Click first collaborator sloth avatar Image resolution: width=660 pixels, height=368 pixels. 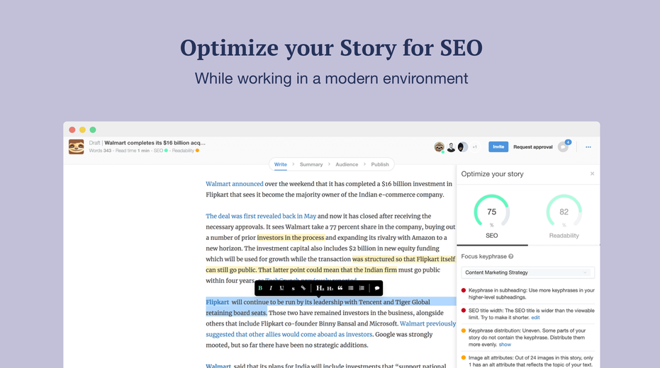[439, 147]
